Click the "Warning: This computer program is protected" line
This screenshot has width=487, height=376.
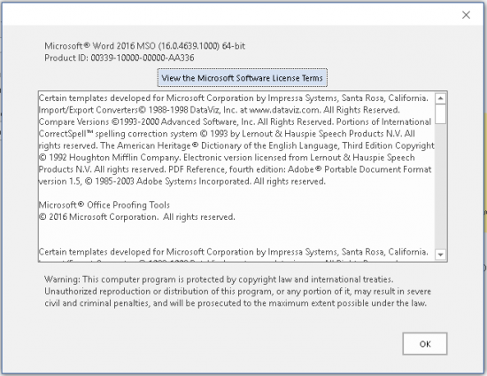tap(219, 279)
